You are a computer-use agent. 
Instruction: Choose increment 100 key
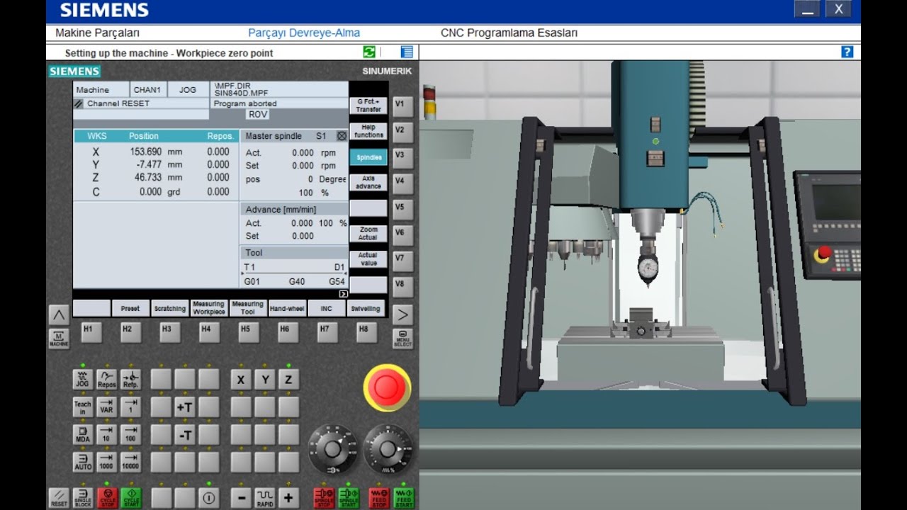[130, 434]
